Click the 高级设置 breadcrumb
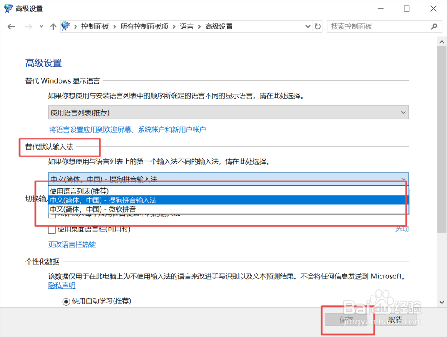The width and height of the screenshot is (447, 337). coord(219,26)
